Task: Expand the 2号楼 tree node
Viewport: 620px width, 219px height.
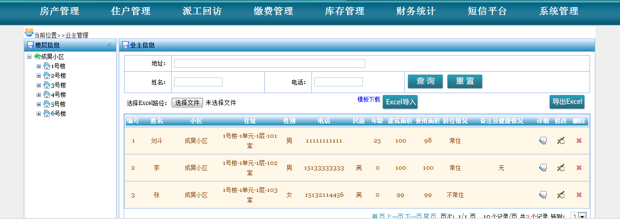Action: tap(39, 76)
